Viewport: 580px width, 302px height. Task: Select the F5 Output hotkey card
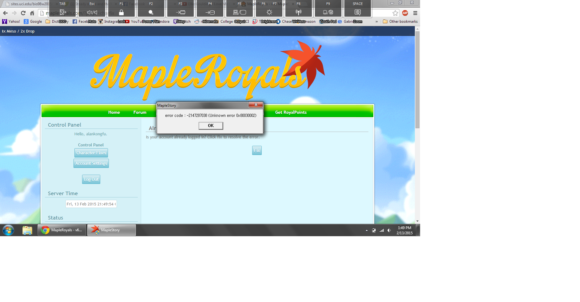pos(240,12)
